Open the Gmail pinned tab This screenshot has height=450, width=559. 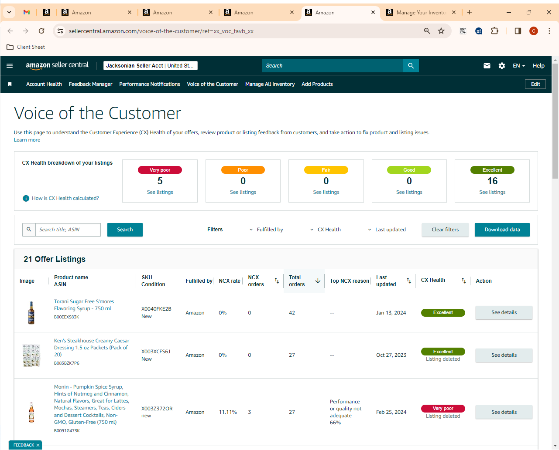point(27,12)
